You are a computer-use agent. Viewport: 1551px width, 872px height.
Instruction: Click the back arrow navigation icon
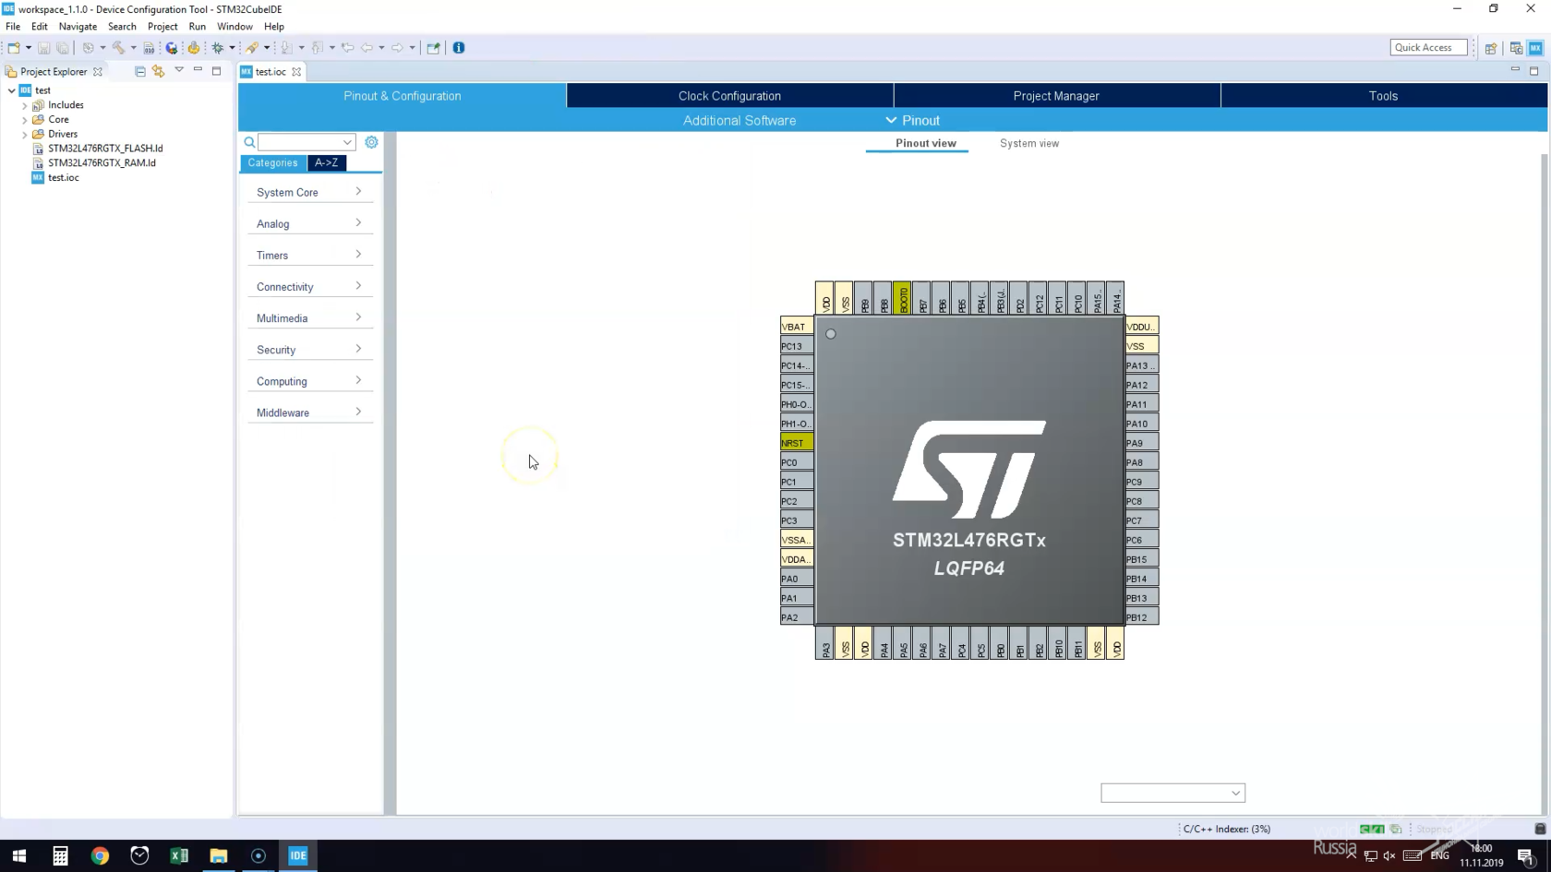pos(367,47)
